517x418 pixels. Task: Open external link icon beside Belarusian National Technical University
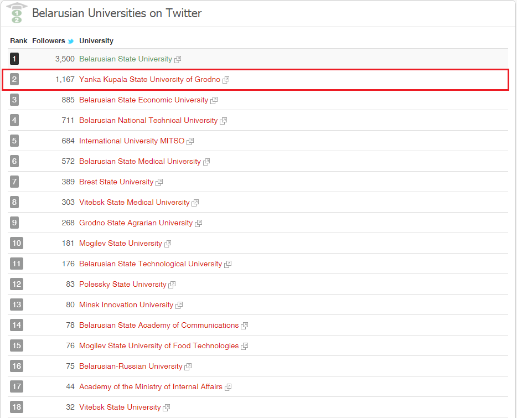click(224, 121)
